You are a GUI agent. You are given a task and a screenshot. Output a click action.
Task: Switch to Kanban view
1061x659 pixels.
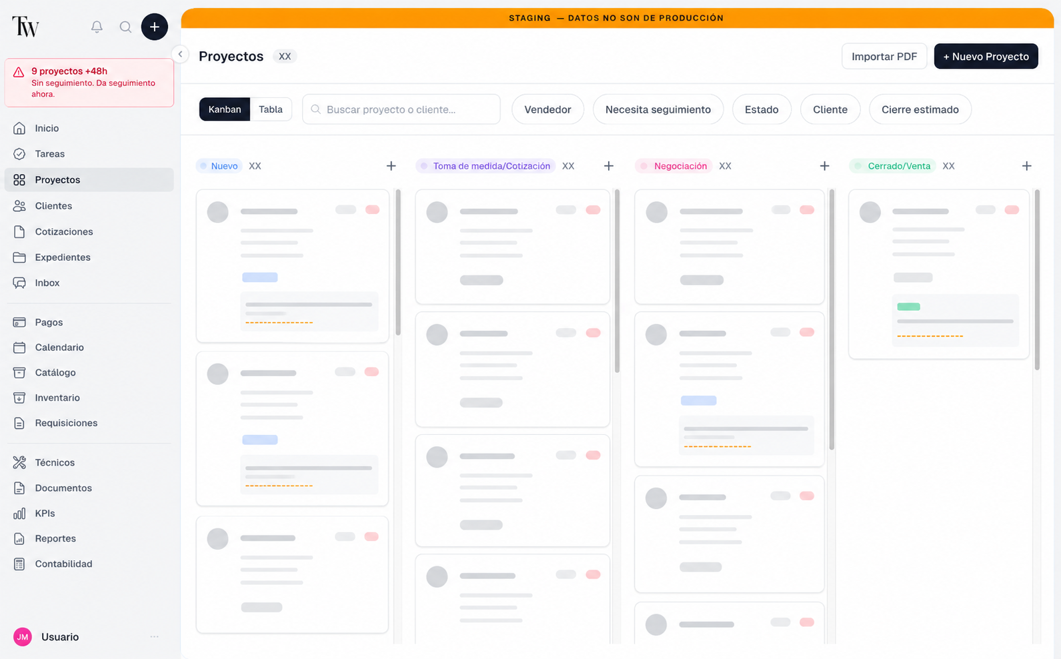pos(225,109)
